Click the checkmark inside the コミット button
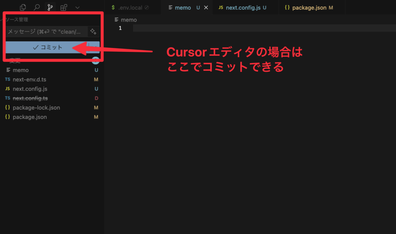396x234 pixels. coord(36,48)
